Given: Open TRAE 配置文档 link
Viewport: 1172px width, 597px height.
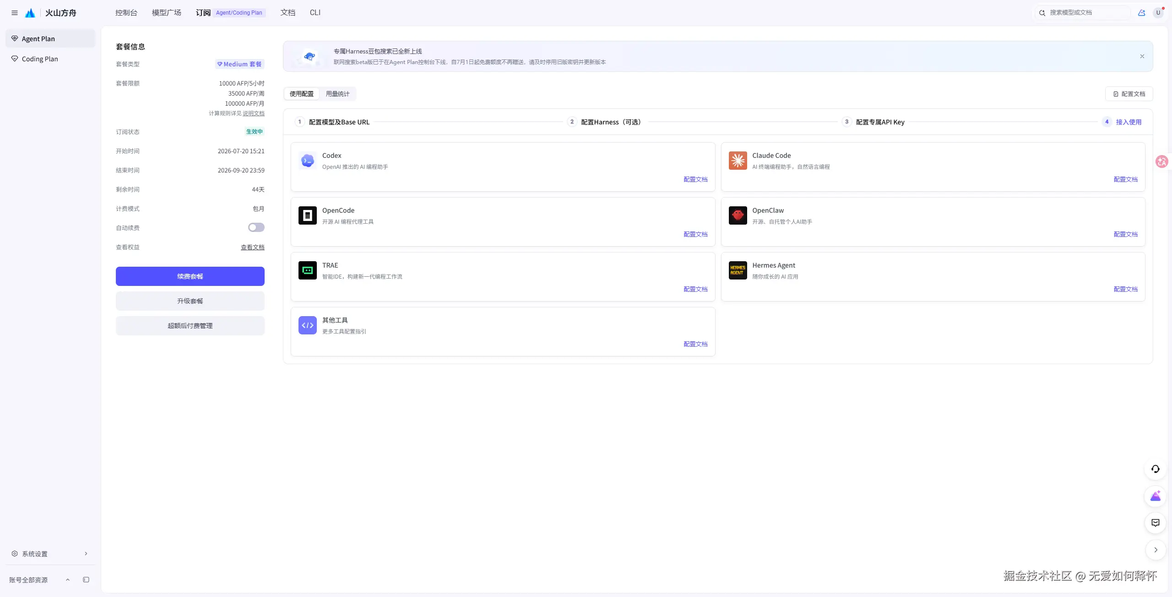Looking at the screenshot, I should click(x=695, y=289).
